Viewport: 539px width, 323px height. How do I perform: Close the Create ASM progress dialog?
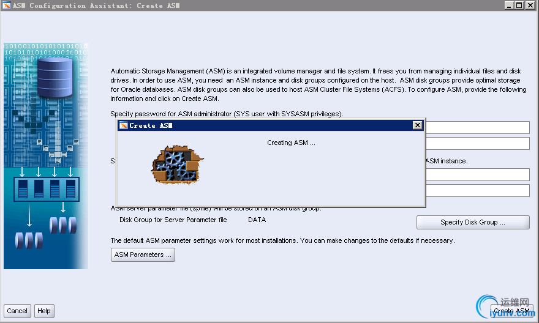pyautogui.click(x=417, y=125)
